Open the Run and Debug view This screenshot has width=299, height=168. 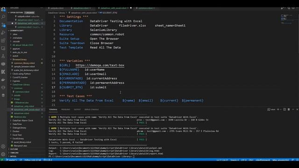coord(3,33)
